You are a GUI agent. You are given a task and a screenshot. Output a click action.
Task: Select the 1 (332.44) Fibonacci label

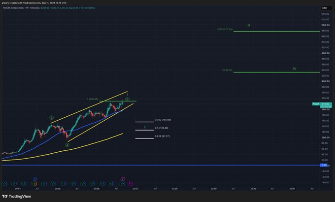(x=227, y=70)
